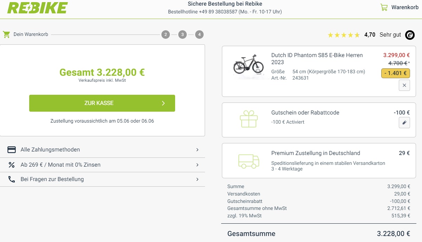Viewport: 422px width, 242px height.
Task: Edit the voucher code with the pencil icon
Action: point(404,123)
